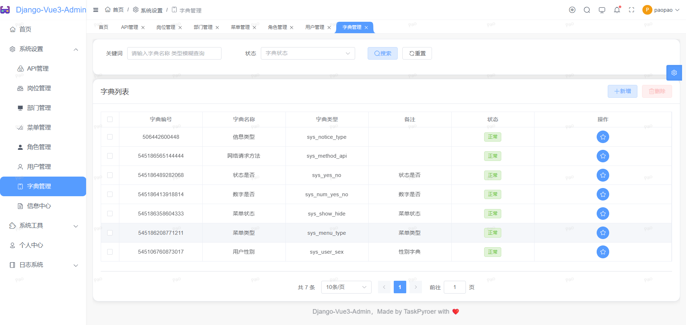This screenshot has width=686, height=325.
Task: Check the row 545106760873017 checkbox
Action: click(110, 252)
